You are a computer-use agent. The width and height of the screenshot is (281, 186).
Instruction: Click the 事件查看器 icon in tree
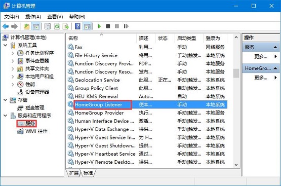[20, 61]
